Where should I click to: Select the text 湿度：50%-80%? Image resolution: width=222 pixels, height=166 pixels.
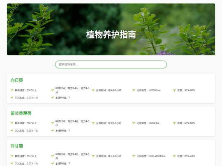[x=186, y=123]
